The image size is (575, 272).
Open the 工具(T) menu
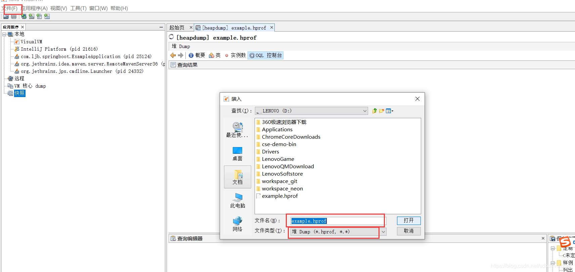pyautogui.click(x=78, y=8)
